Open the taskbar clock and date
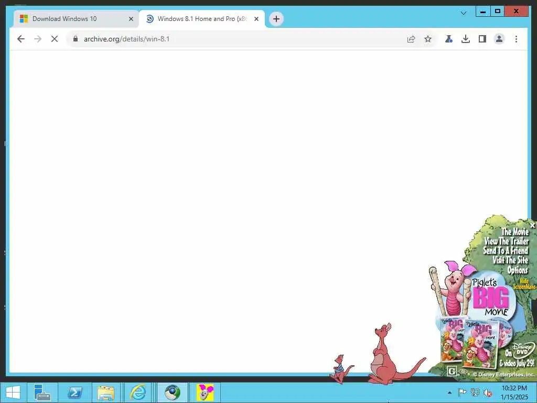This screenshot has width=537, height=403. pyautogui.click(x=514, y=393)
